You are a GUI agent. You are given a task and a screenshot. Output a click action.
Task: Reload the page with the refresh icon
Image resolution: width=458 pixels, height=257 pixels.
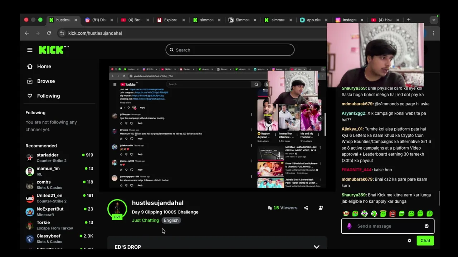point(49,33)
